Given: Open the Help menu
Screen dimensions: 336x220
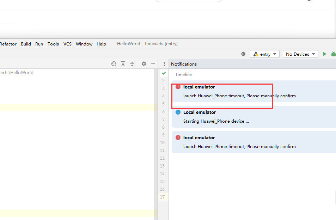Looking at the screenshot, I should coord(101,44).
